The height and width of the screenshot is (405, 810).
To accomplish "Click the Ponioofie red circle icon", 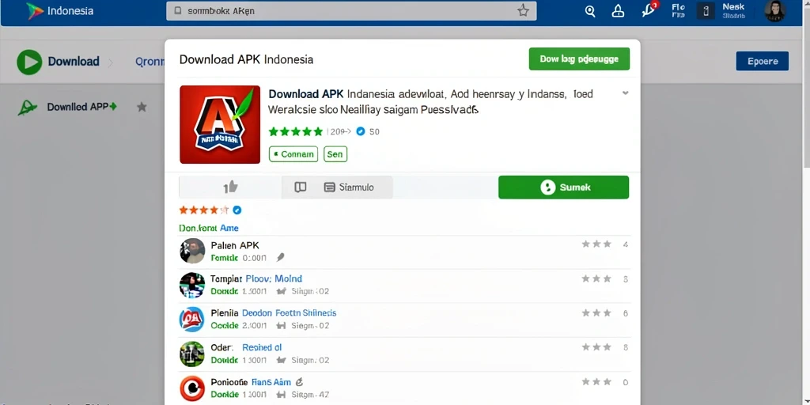I will pyautogui.click(x=192, y=388).
